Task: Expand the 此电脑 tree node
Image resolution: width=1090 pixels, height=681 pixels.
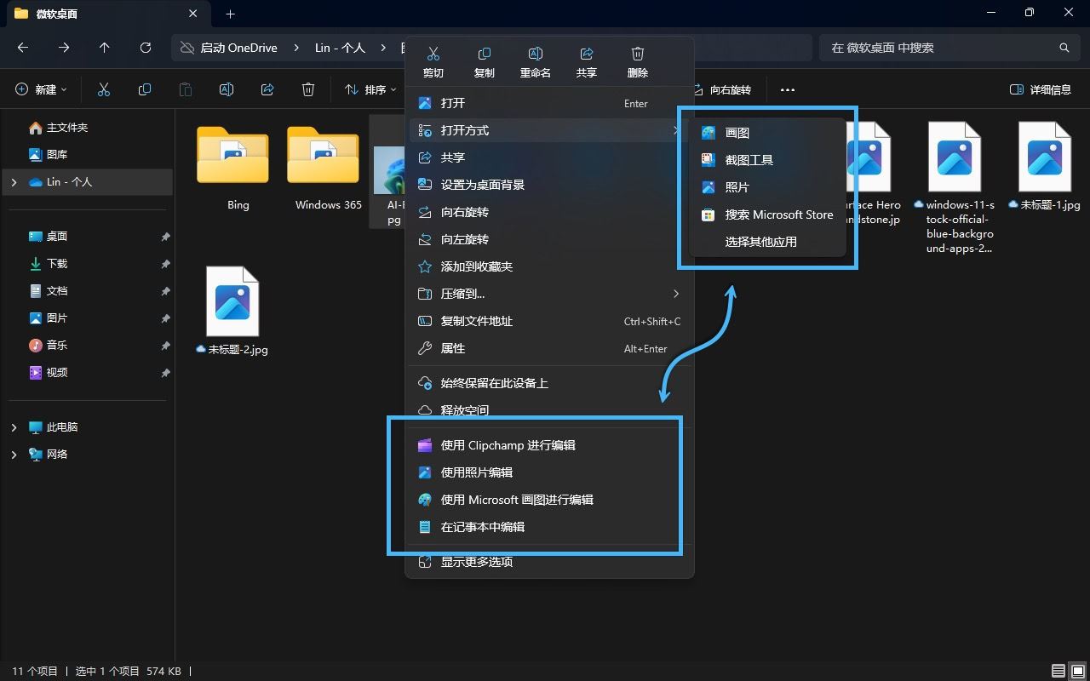Action: [14, 427]
